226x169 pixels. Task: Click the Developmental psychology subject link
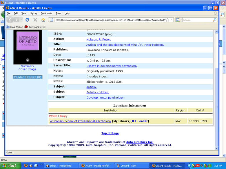105,98
